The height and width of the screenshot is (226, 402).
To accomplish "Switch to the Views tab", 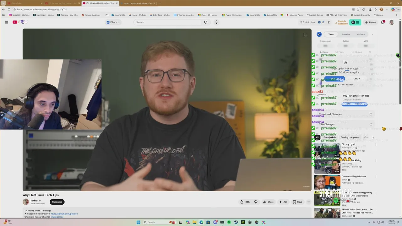I will [331, 34].
